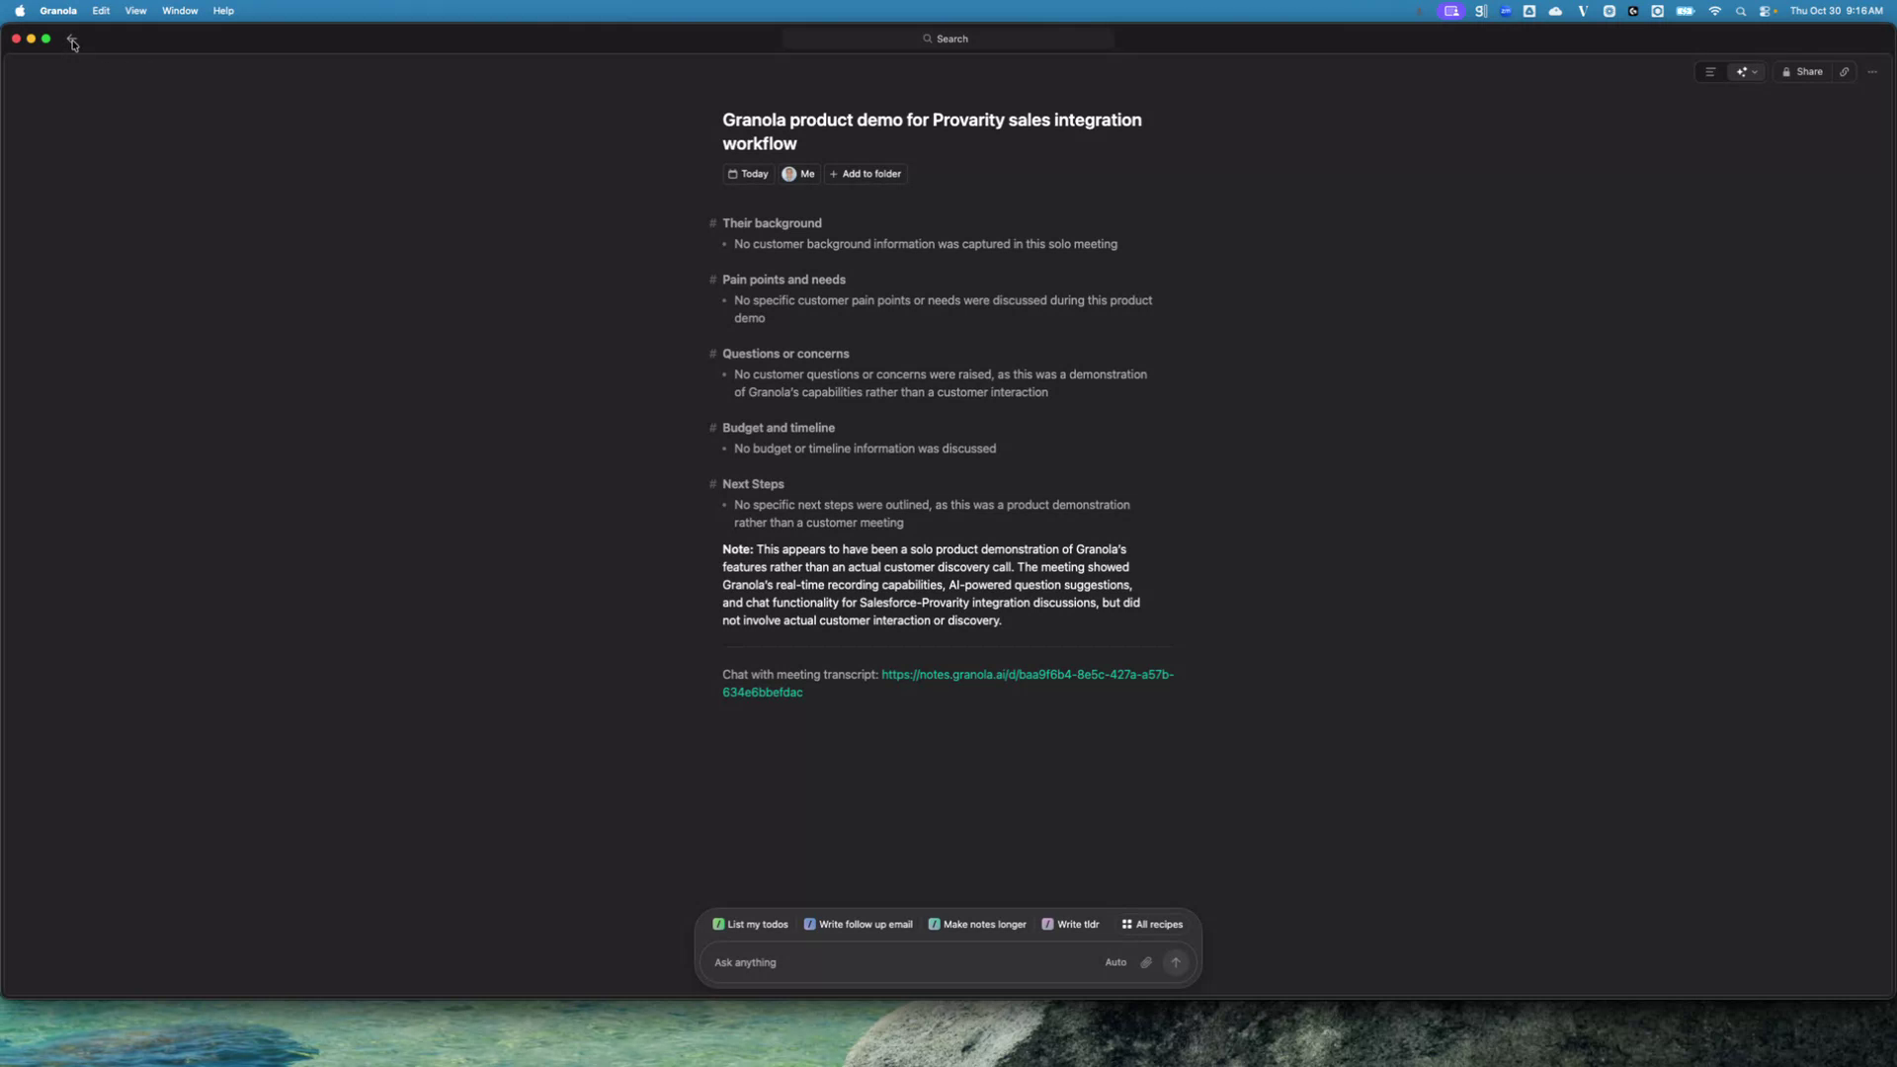Open Spotlight search from the menu bar
Image resolution: width=1897 pixels, height=1067 pixels.
(1742, 11)
